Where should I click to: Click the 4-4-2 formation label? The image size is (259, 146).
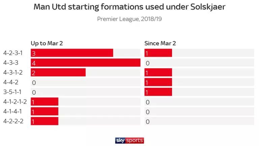(x=11, y=82)
